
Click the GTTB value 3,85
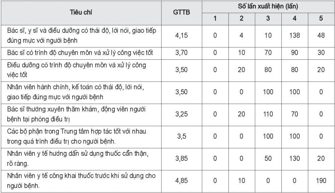pos(181,158)
